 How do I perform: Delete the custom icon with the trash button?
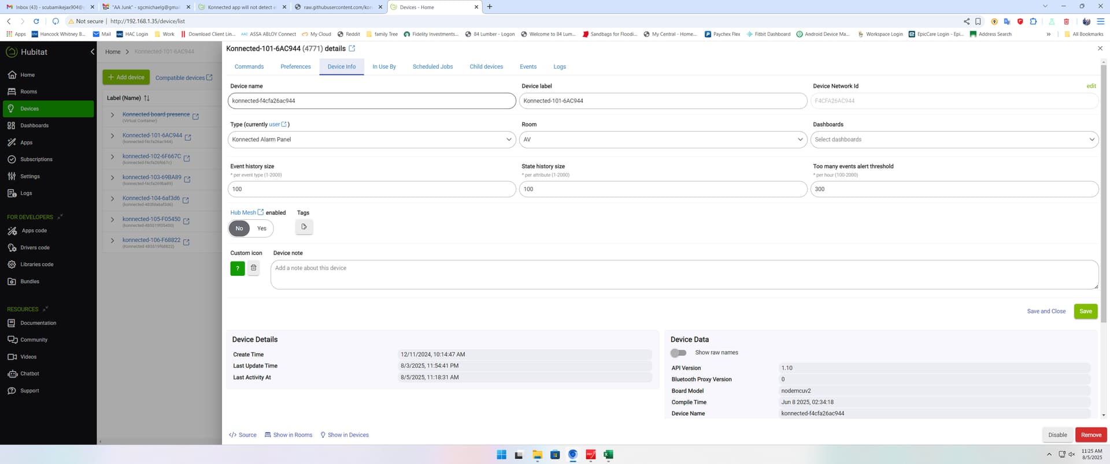click(x=253, y=268)
